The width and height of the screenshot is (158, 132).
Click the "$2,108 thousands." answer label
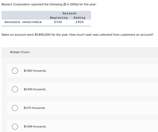point(35,89)
